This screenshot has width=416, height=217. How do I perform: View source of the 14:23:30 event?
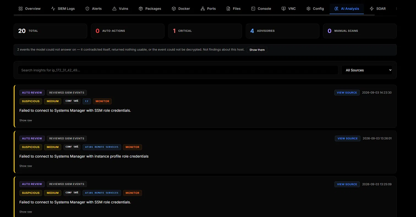(x=347, y=92)
